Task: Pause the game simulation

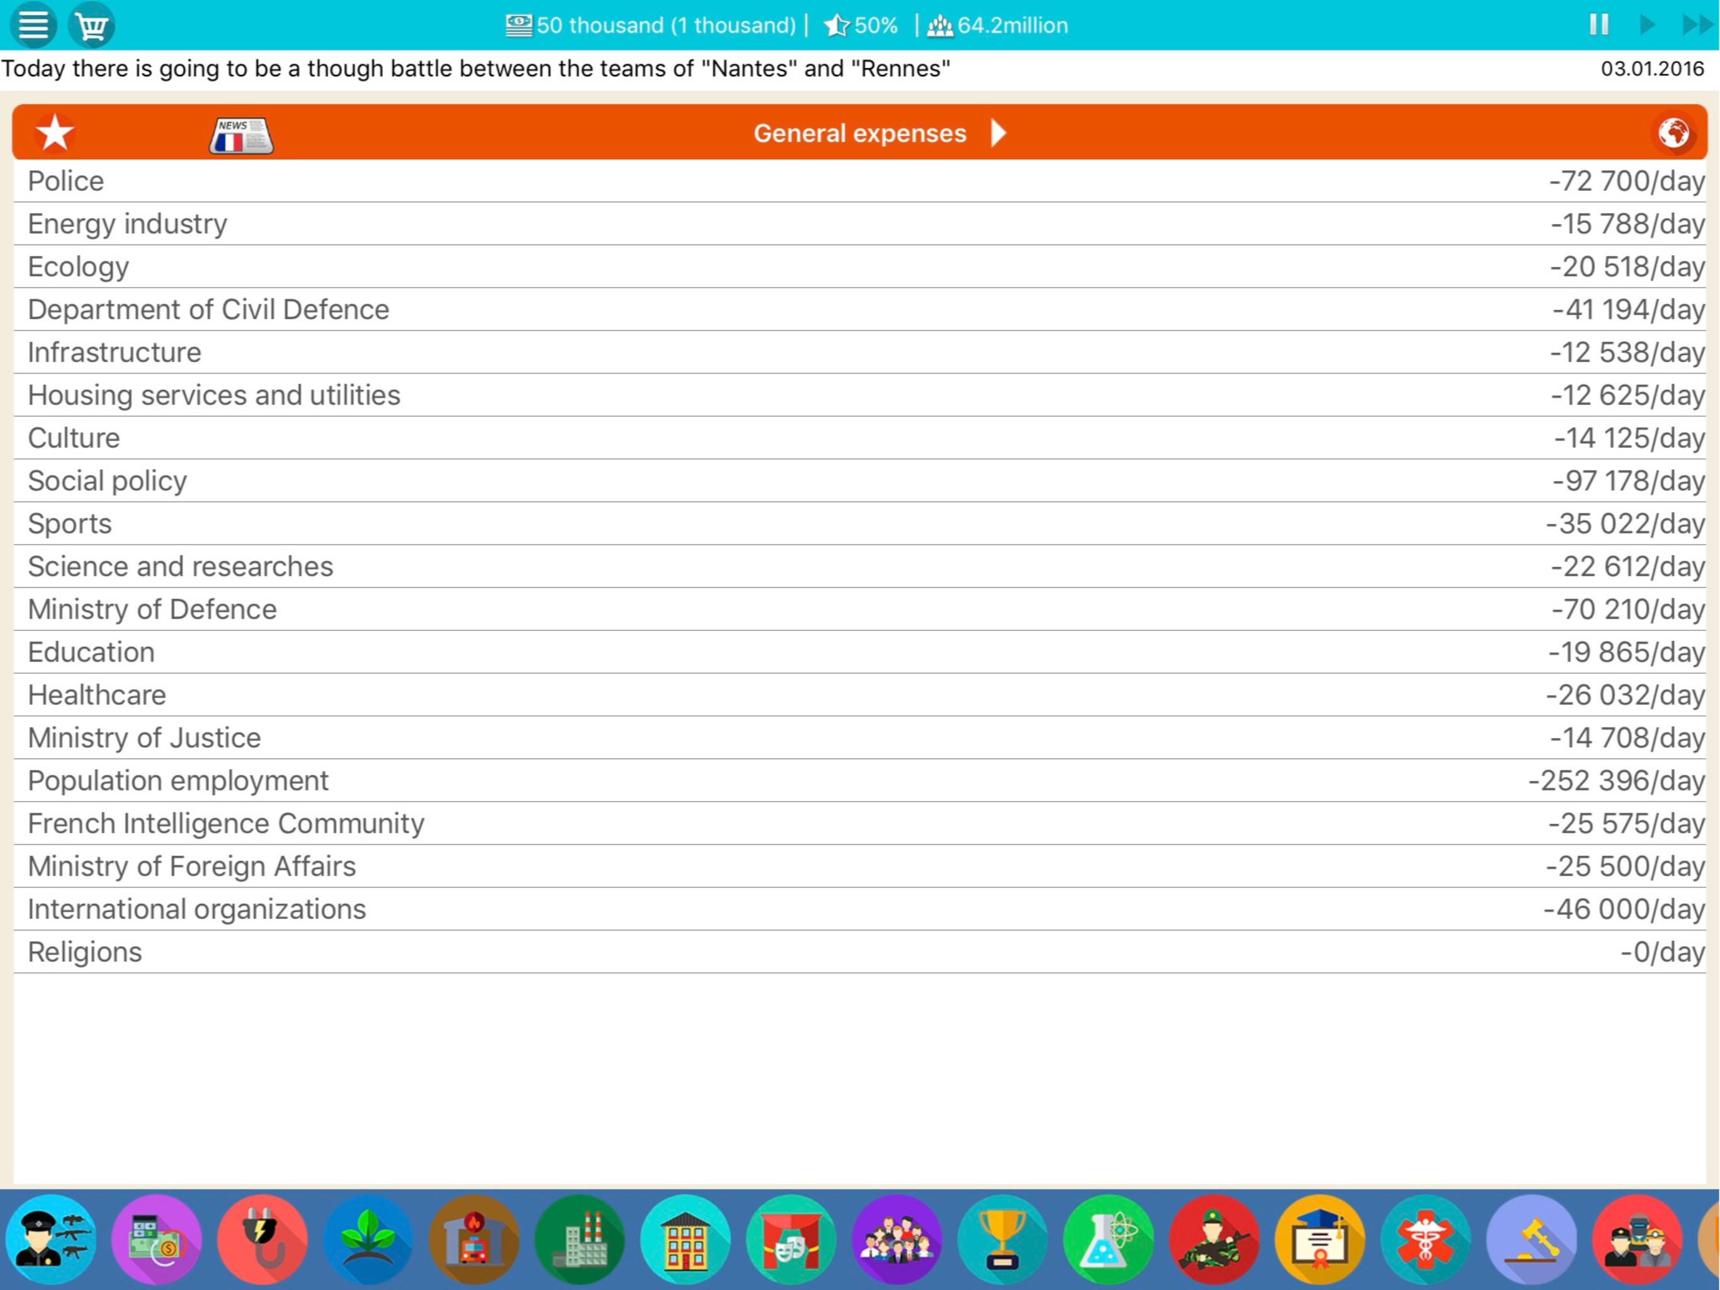Action: pos(1598,25)
